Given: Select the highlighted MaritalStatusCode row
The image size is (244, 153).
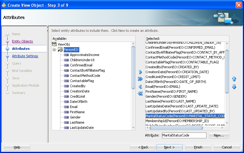Looking at the screenshot, I should tap(185, 116).
